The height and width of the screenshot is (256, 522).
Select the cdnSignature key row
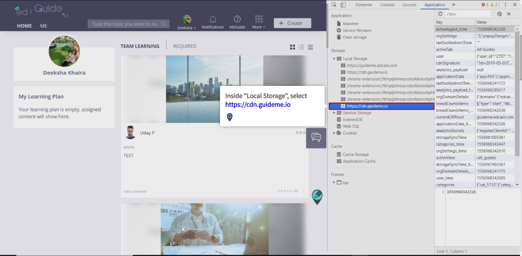[474, 63]
